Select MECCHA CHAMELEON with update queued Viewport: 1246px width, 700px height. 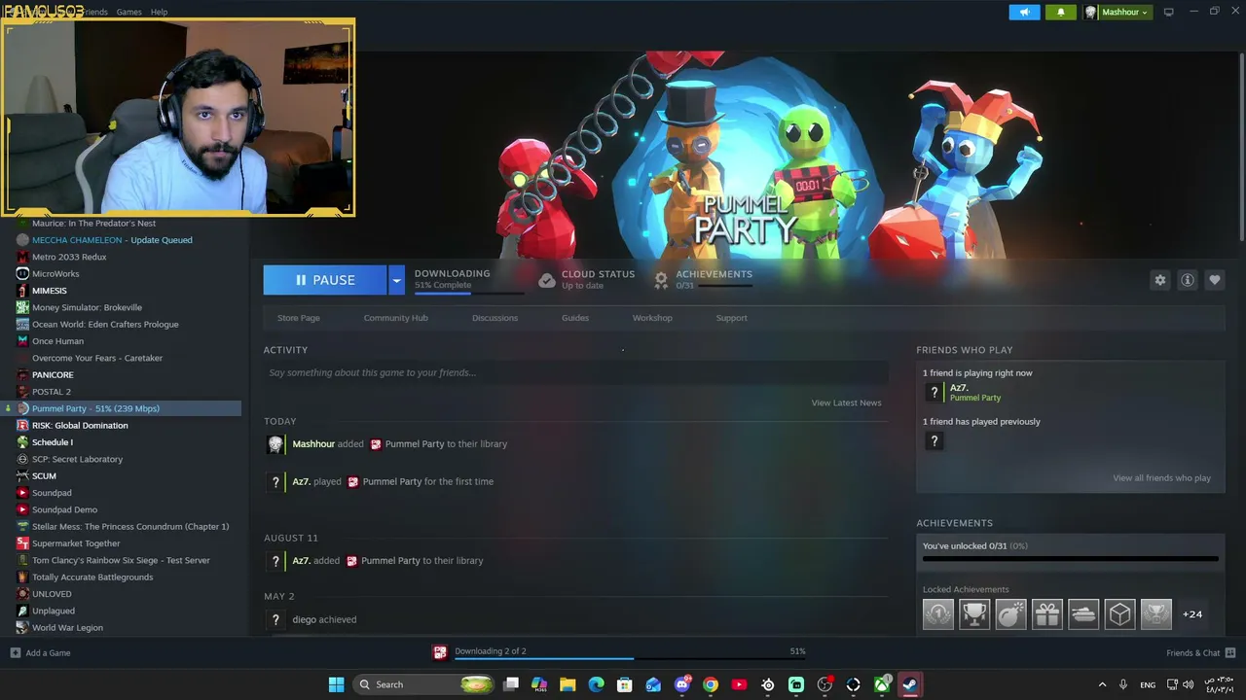pyautogui.click(x=112, y=240)
